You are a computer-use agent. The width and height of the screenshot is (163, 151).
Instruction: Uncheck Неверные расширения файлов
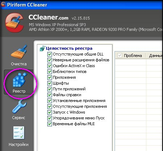click(x=50, y=60)
